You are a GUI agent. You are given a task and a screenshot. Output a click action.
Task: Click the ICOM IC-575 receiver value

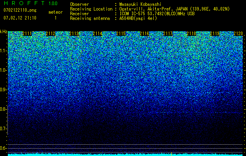point(157,14)
